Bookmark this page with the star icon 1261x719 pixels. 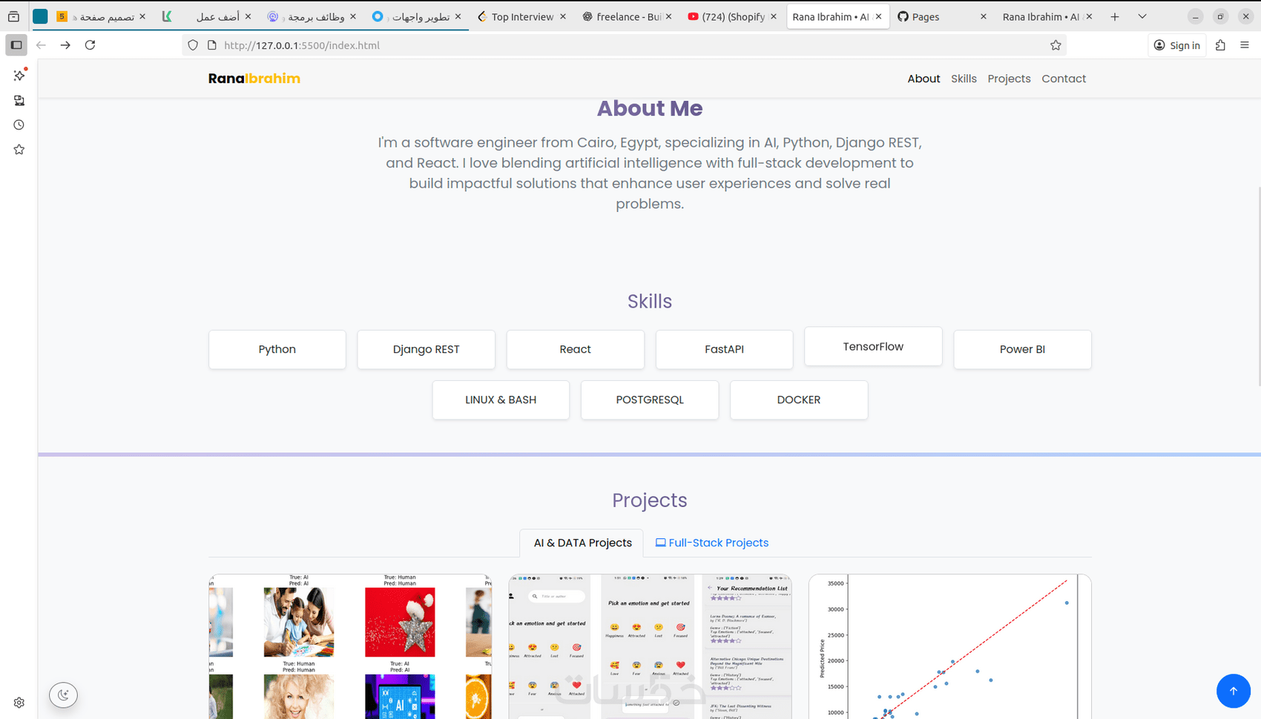[1056, 45]
